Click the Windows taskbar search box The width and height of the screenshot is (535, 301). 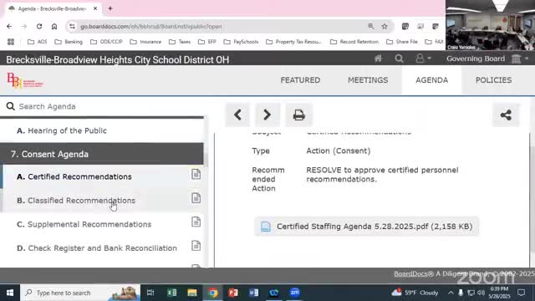point(80,293)
